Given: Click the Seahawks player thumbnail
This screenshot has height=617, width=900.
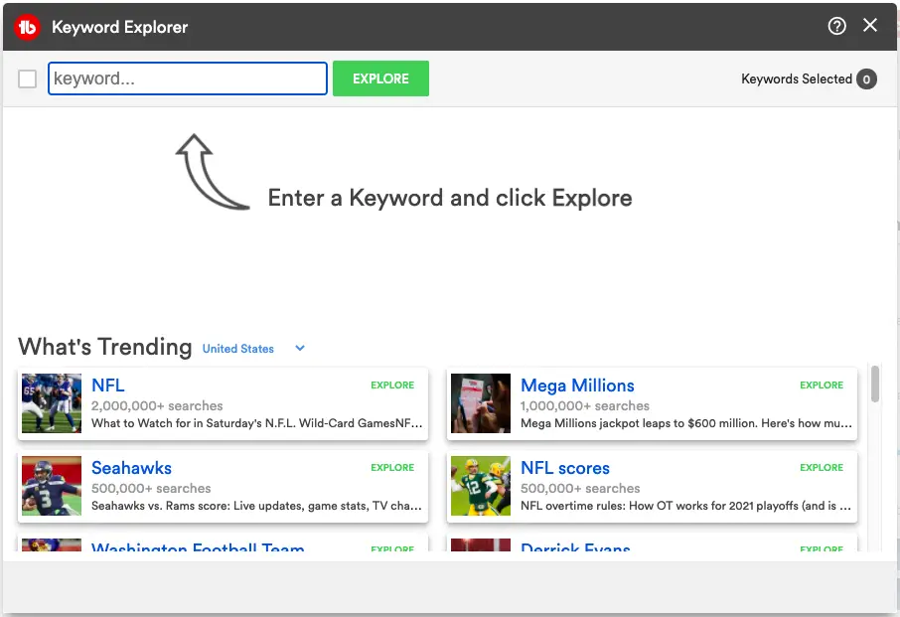Looking at the screenshot, I should (52, 486).
